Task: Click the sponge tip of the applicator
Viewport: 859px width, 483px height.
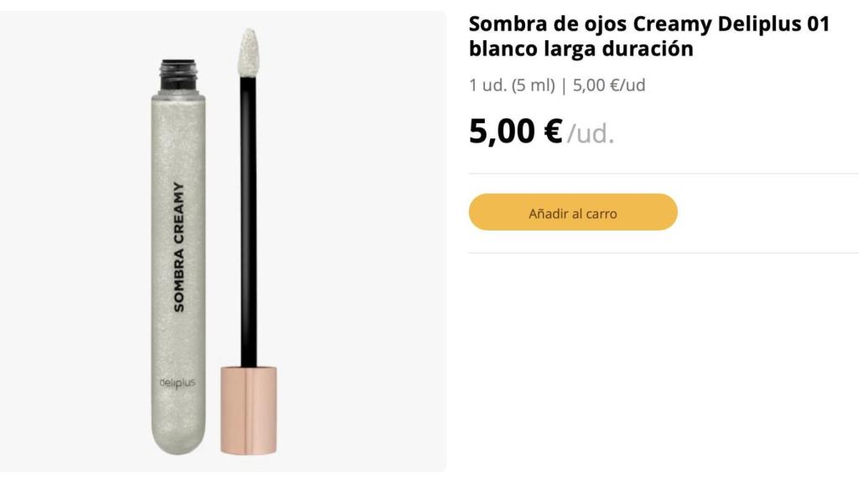Action: [247, 52]
